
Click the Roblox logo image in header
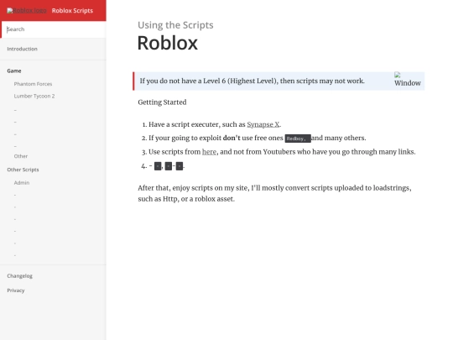pos(27,11)
